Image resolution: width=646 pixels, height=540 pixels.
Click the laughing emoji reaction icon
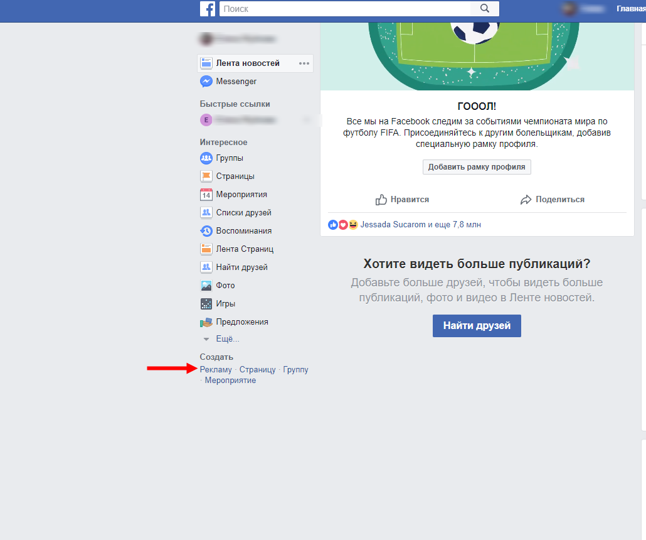[353, 224]
